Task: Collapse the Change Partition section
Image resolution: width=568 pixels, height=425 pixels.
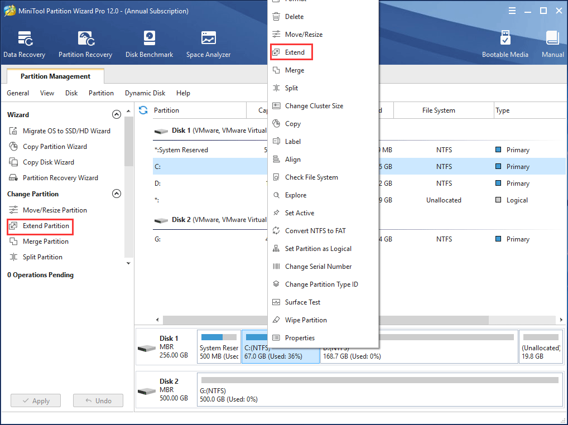Action: [117, 194]
